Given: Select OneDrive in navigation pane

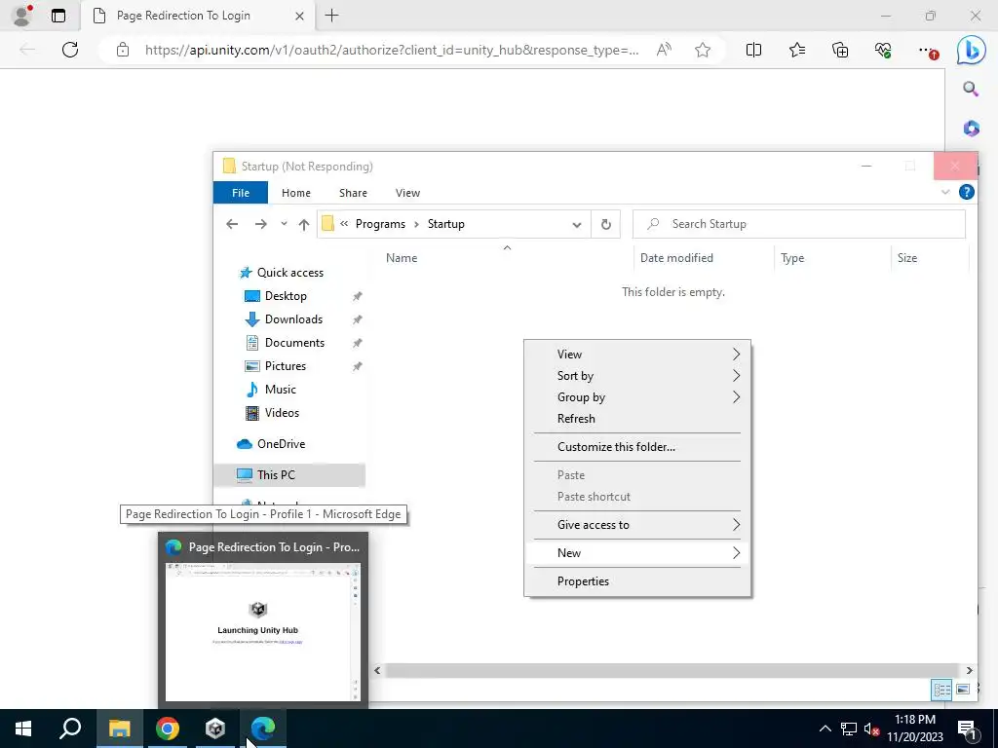Looking at the screenshot, I should pyautogui.click(x=281, y=444).
